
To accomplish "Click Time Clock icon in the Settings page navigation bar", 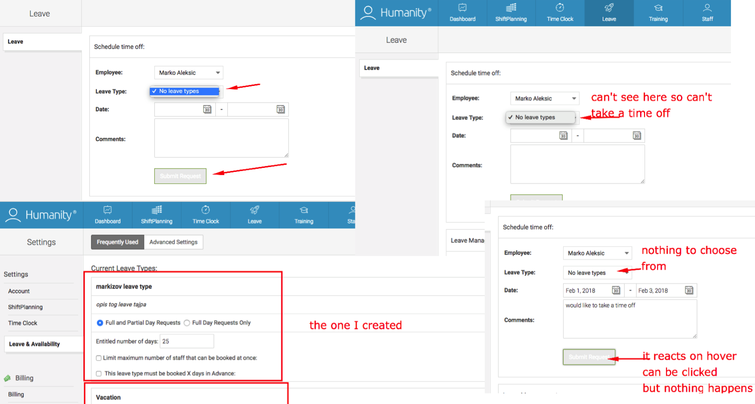I will (205, 209).
